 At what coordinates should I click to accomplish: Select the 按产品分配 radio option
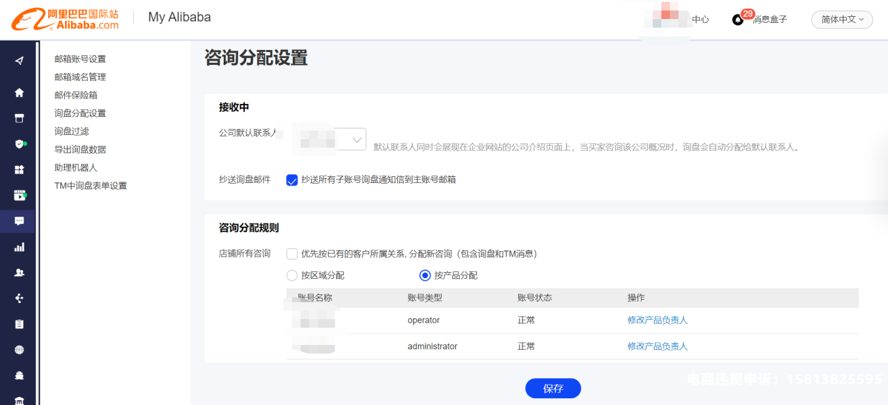tap(425, 275)
